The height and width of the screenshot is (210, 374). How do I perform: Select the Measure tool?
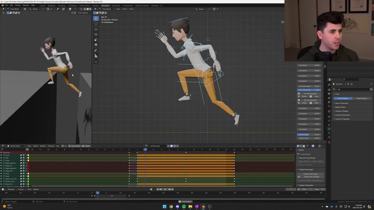[x=96, y=56]
